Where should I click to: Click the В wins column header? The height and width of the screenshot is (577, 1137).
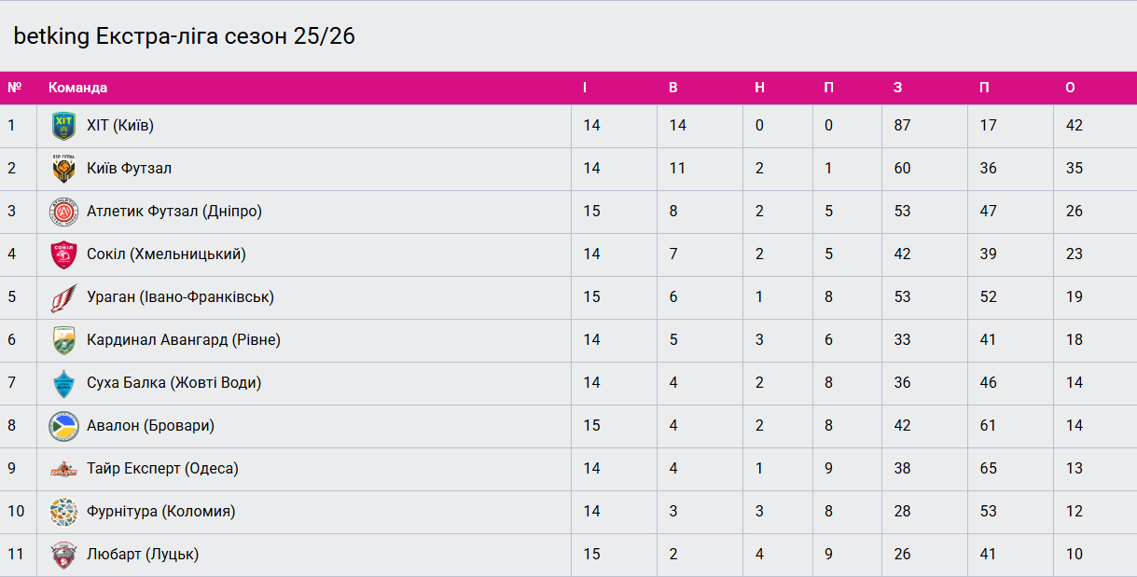(x=673, y=88)
